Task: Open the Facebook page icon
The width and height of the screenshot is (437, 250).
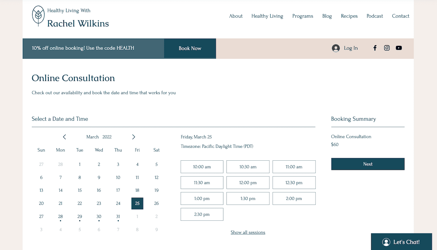Action: click(x=375, y=48)
